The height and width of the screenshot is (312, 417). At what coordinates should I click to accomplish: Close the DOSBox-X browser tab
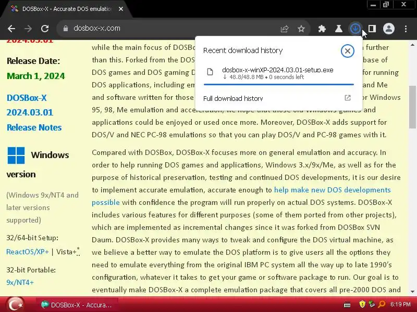tap(121, 9)
